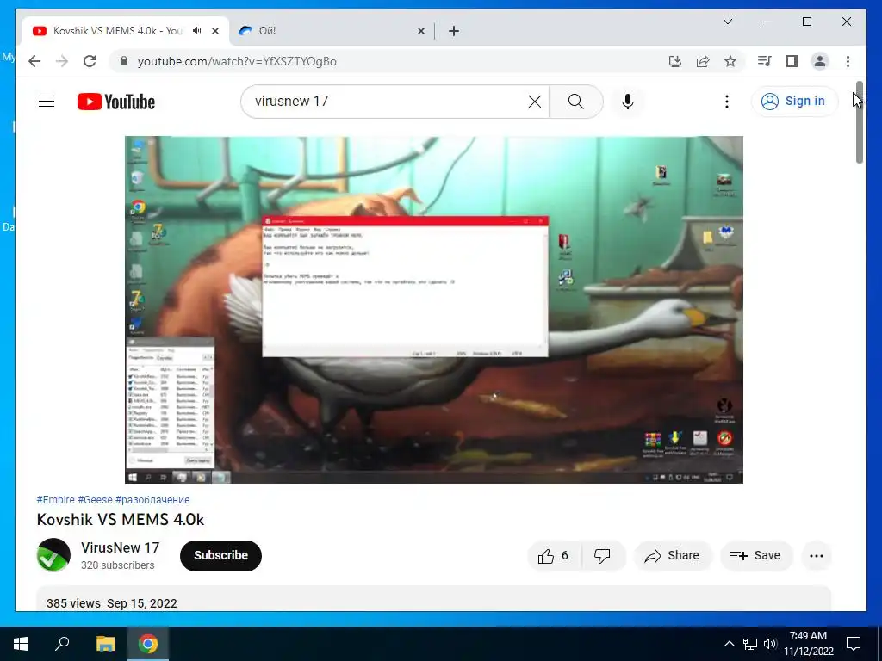
Task: Sign in to YouTube
Action: [793, 102]
